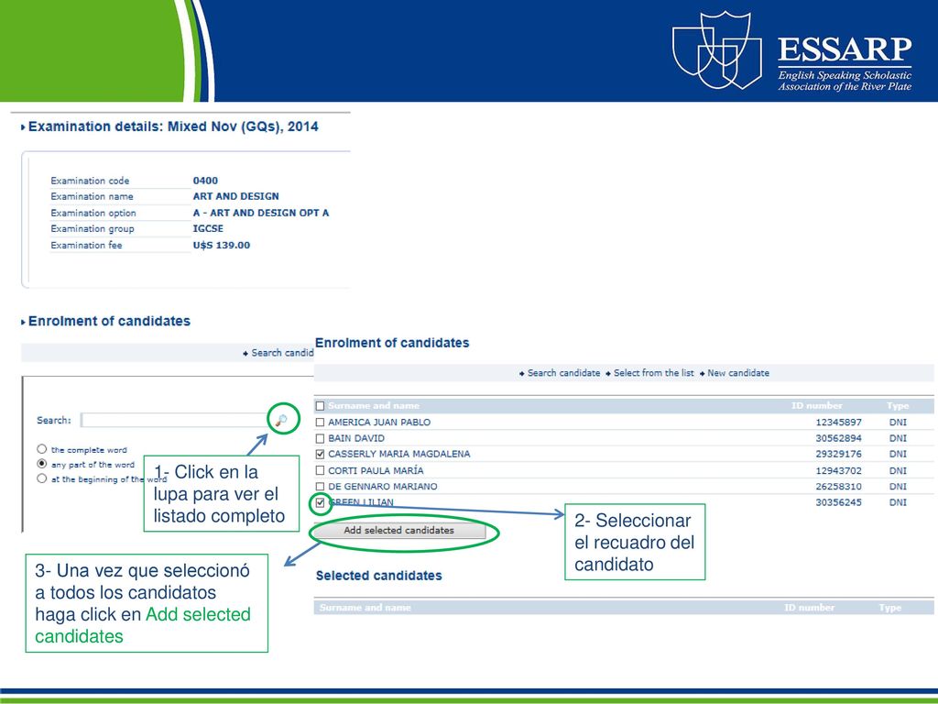
Task: Select 'the complete word' radio option
Action: (x=41, y=449)
